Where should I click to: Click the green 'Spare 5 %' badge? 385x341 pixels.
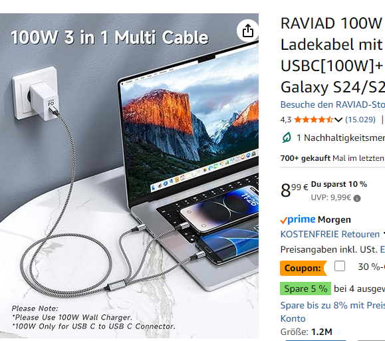pyautogui.click(x=305, y=288)
